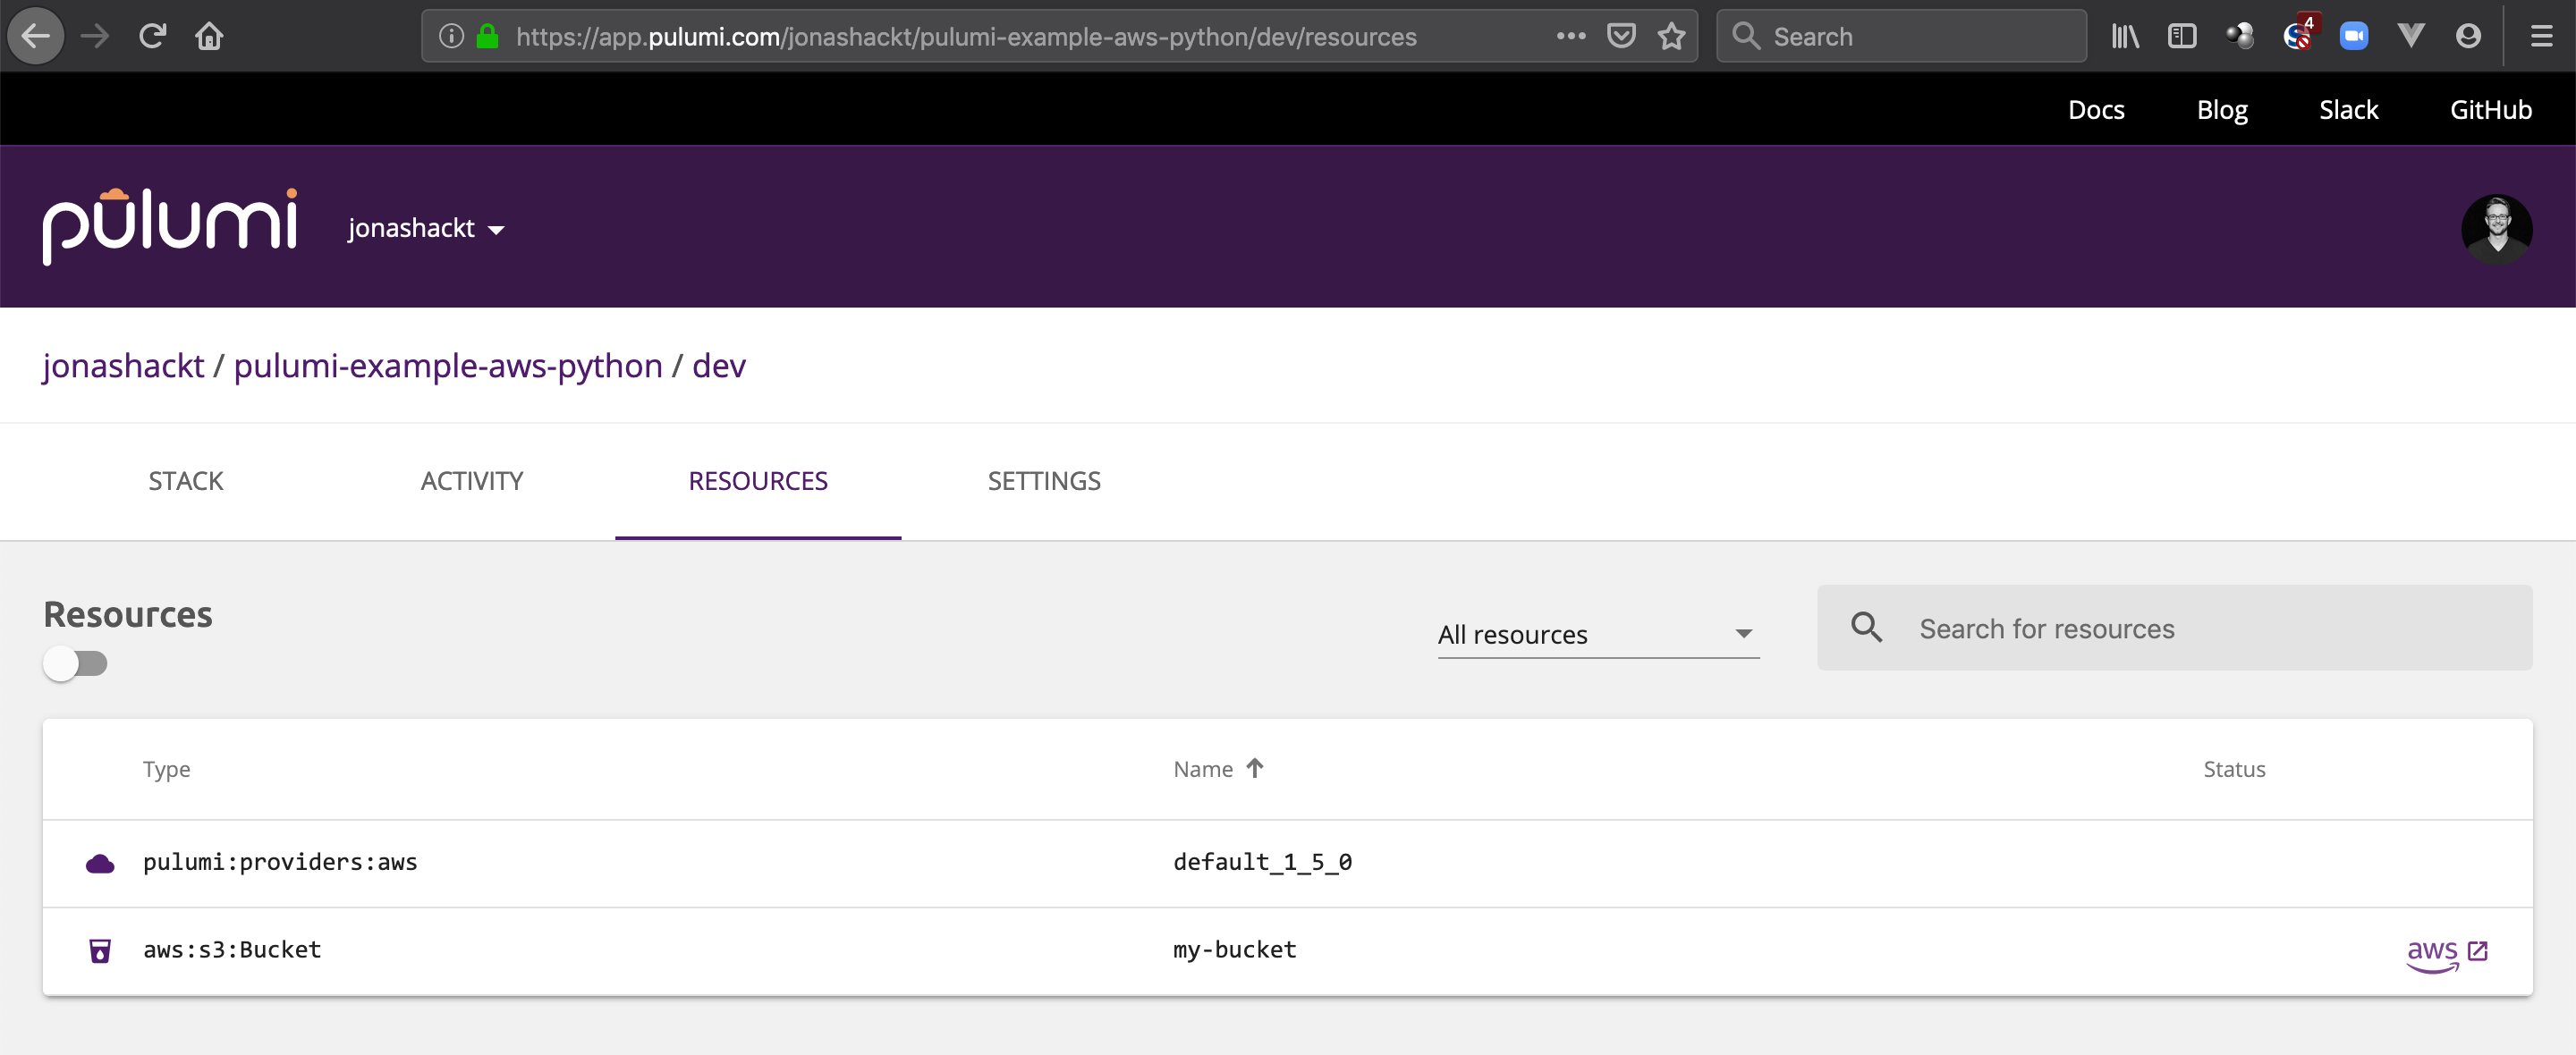Switch to the STACK tab
2576x1055 pixels.
click(186, 480)
